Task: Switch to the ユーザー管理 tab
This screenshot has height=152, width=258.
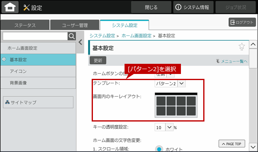Action: 75,25
